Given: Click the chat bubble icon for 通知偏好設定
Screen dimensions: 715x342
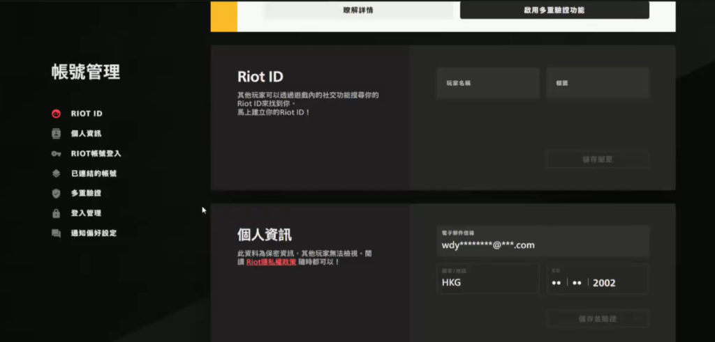Looking at the screenshot, I should [56, 233].
